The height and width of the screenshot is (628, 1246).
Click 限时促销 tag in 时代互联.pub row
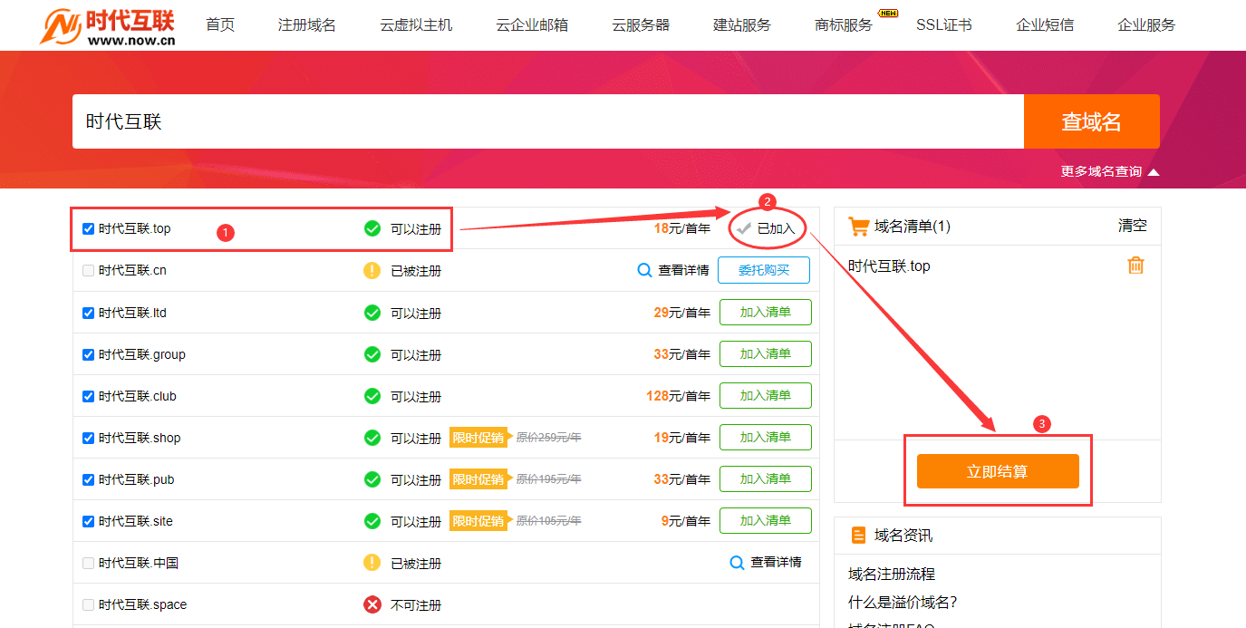(478, 479)
